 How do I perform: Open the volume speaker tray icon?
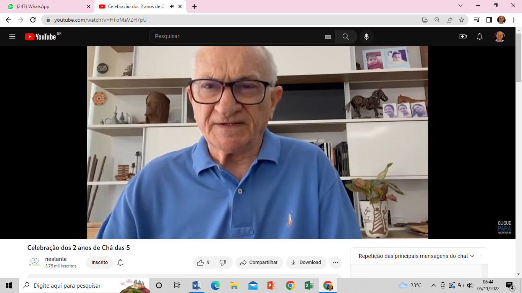tap(470, 285)
